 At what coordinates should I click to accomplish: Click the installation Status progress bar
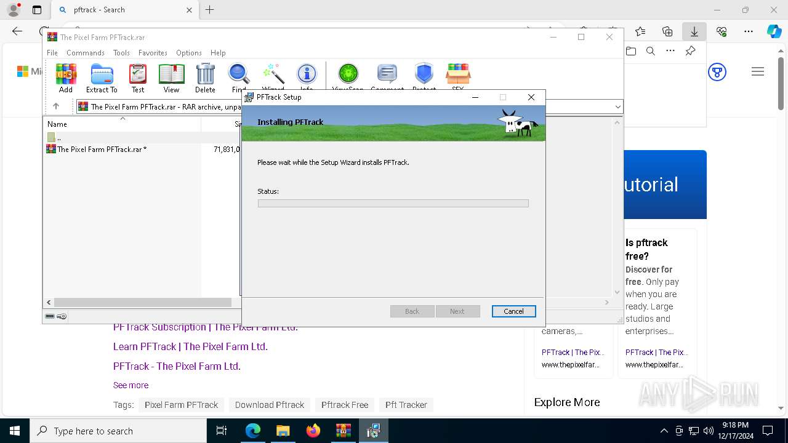click(393, 203)
